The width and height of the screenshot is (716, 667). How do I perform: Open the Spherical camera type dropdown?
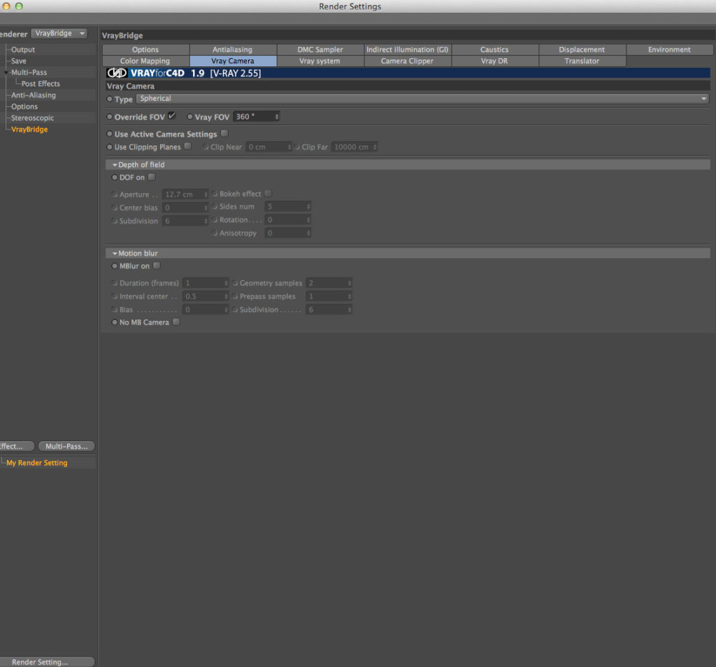[422, 99]
